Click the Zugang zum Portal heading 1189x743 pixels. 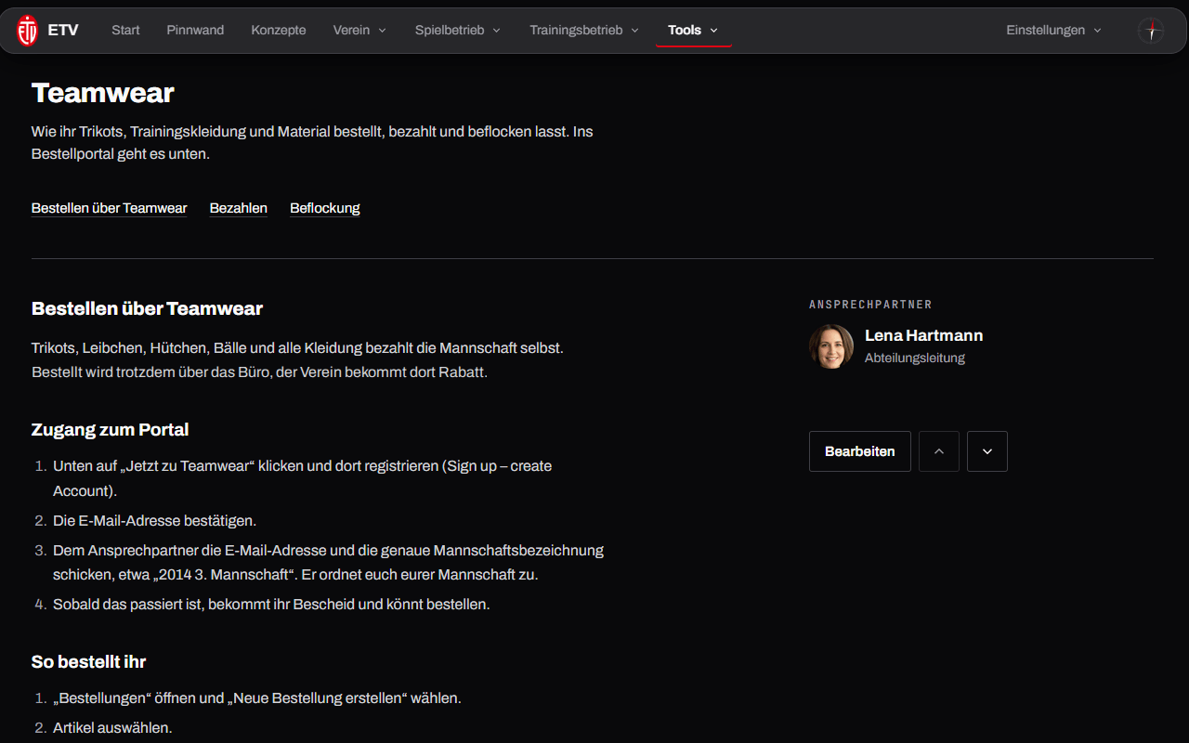click(x=111, y=430)
